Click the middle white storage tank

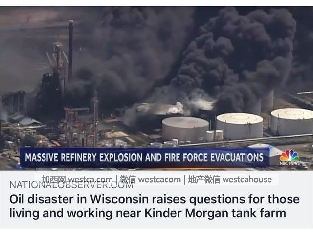point(240,126)
